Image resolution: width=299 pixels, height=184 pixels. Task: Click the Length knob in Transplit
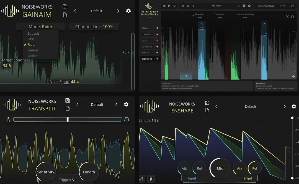89,172
